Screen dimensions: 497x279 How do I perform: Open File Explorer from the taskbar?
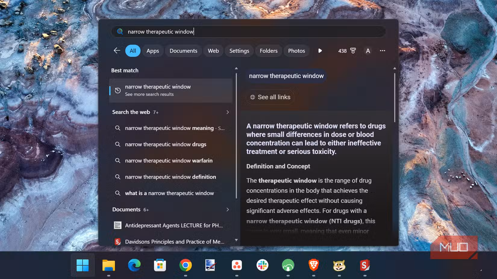pos(108,265)
